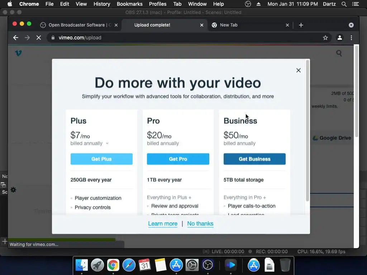Click the OBS gear settings icon
The image size is (367, 275).
click(13, 190)
